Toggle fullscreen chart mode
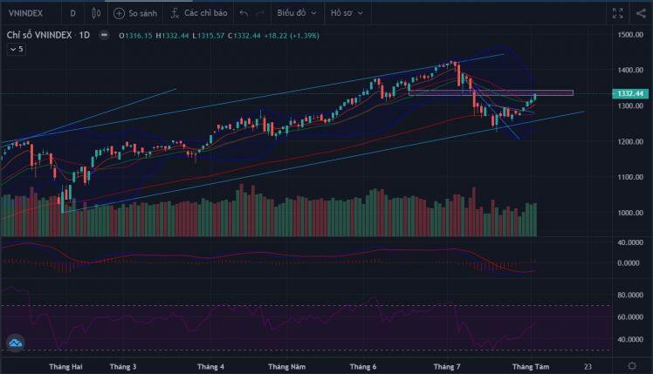This screenshot has height=374, width=653. [617, 13]
